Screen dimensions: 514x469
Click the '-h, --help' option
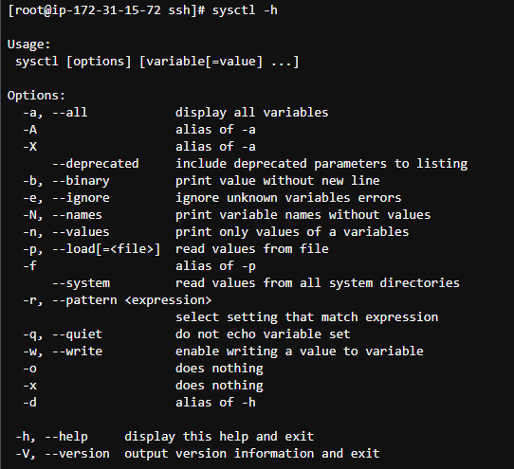pyautogui.click(x=51, y=436)
